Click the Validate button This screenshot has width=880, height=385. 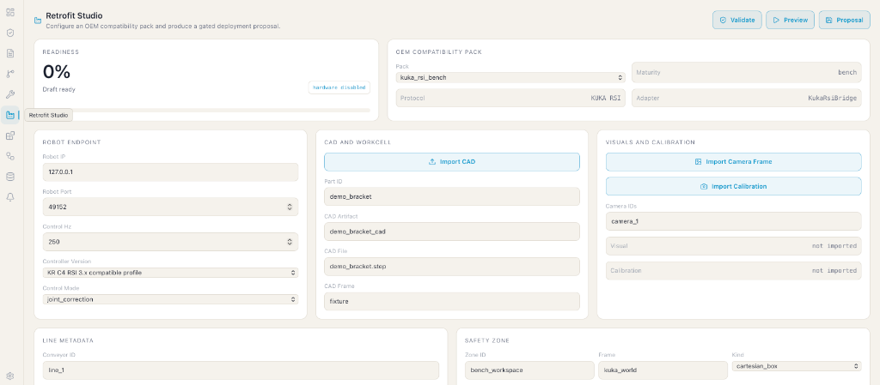(737, 20)
